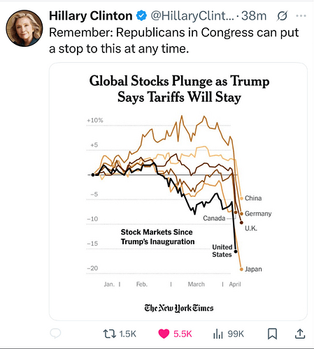Viewport: 314px width, 349px height.
Task: Click the 1.5K retweet count
Action: (127, 334)
